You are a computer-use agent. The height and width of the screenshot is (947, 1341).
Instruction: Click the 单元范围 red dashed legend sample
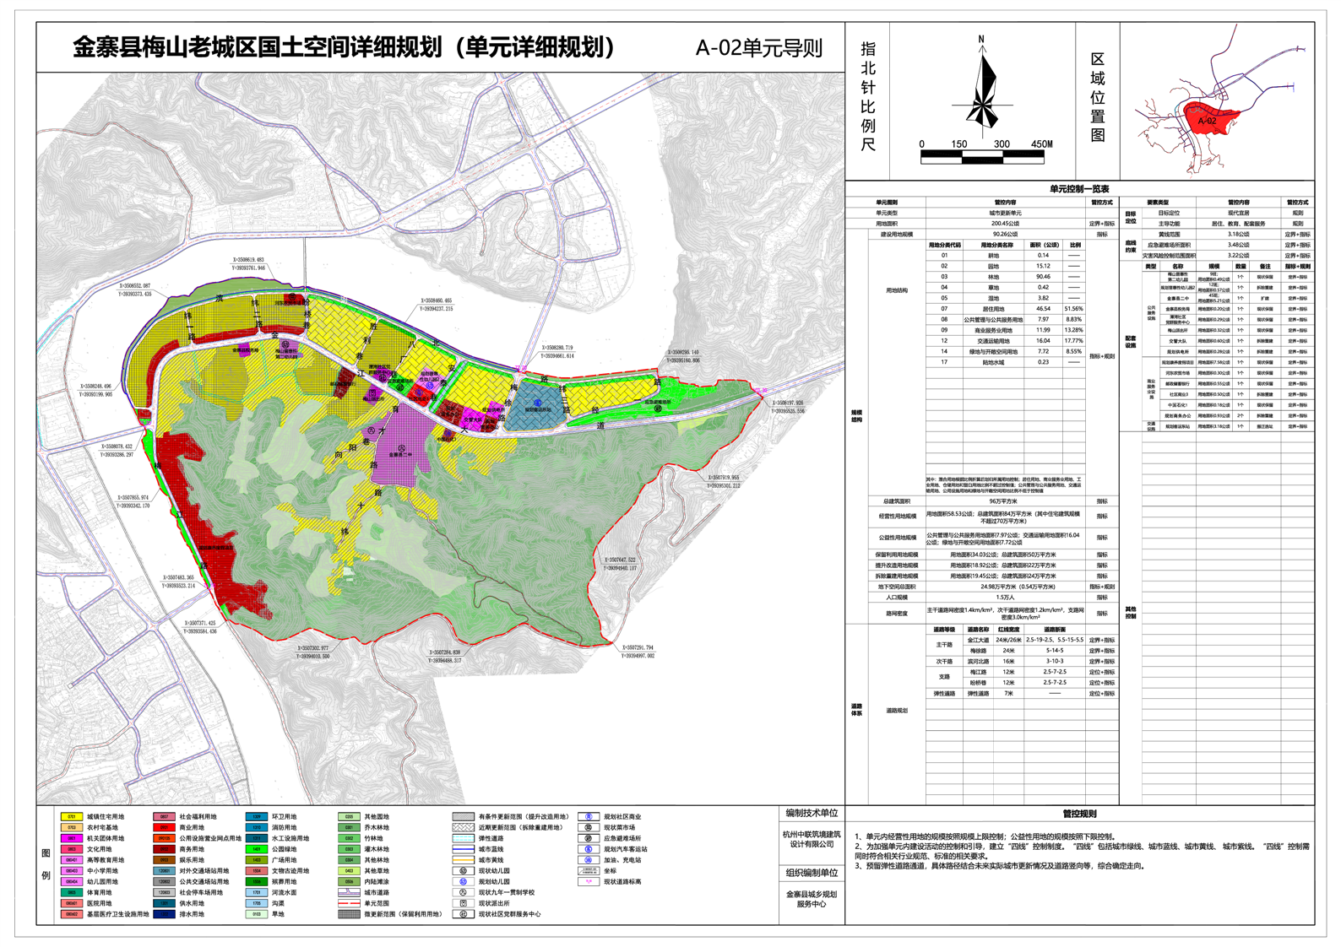(x=348, y=903)
